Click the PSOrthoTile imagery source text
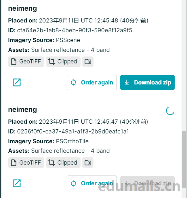187x198 pixels. [72, 141]
